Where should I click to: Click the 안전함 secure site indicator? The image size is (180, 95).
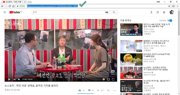click(21, 6)
